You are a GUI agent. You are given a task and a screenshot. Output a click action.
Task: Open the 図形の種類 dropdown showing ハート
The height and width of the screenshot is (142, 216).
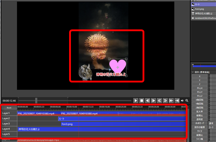coord(212,127)
